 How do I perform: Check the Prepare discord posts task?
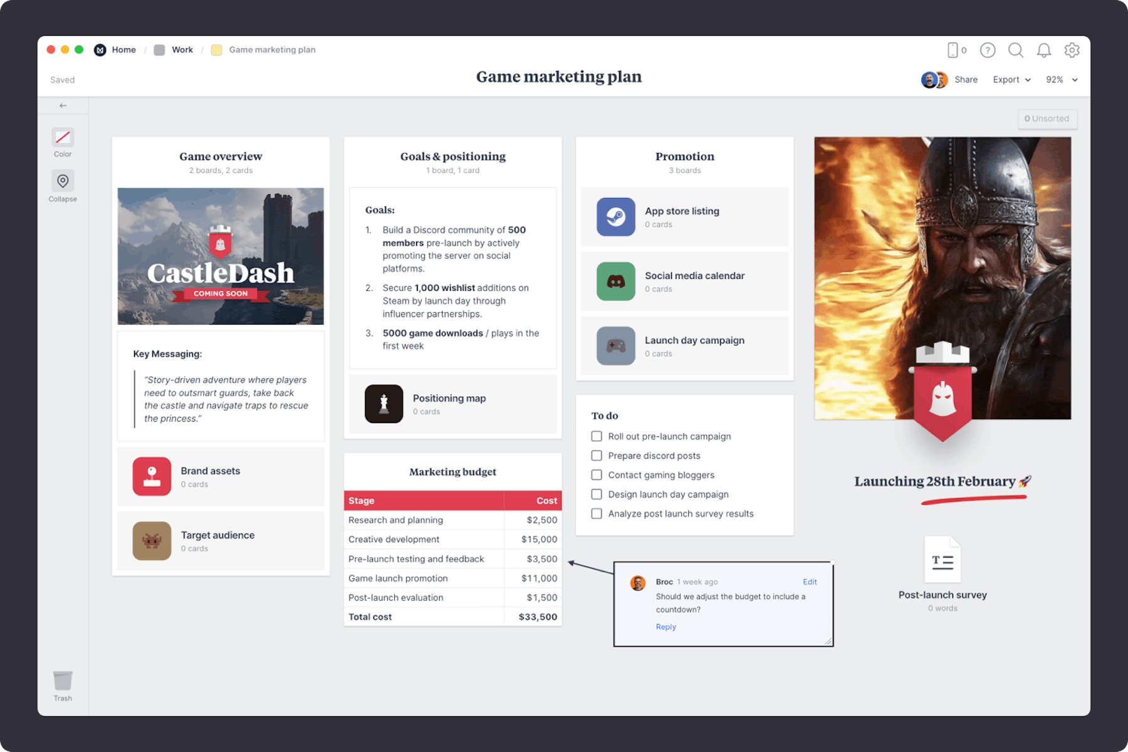pyautogui.click(x=596, y=456)
